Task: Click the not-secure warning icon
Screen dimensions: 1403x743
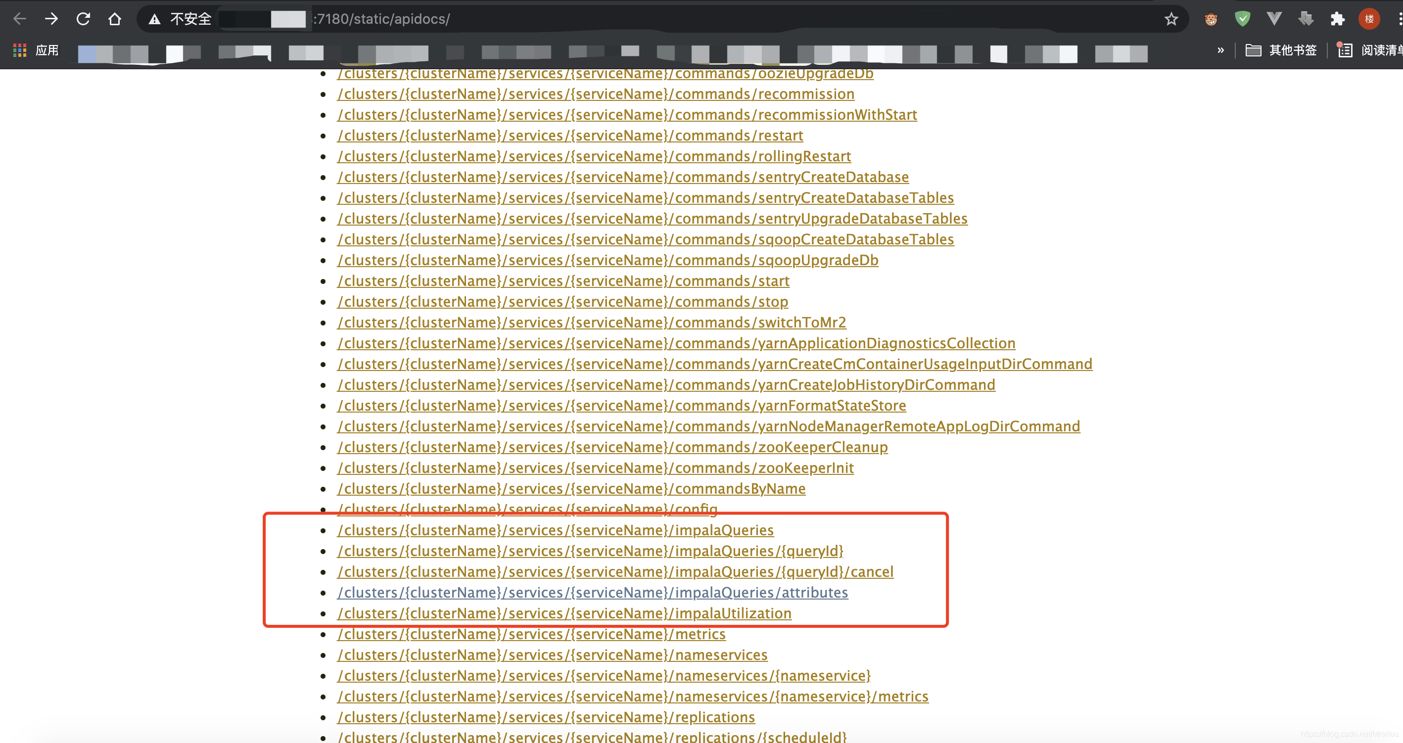Action: click(155, 20)
